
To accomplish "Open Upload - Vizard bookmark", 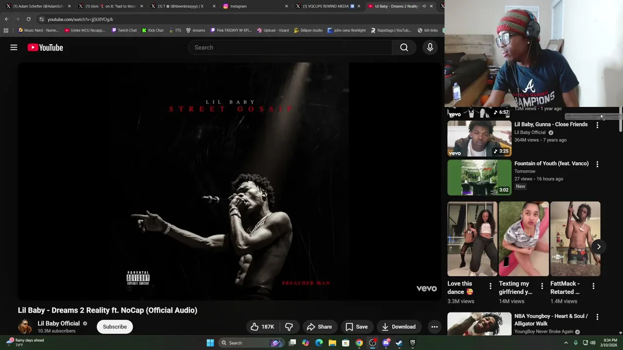I will pos(273,30).
